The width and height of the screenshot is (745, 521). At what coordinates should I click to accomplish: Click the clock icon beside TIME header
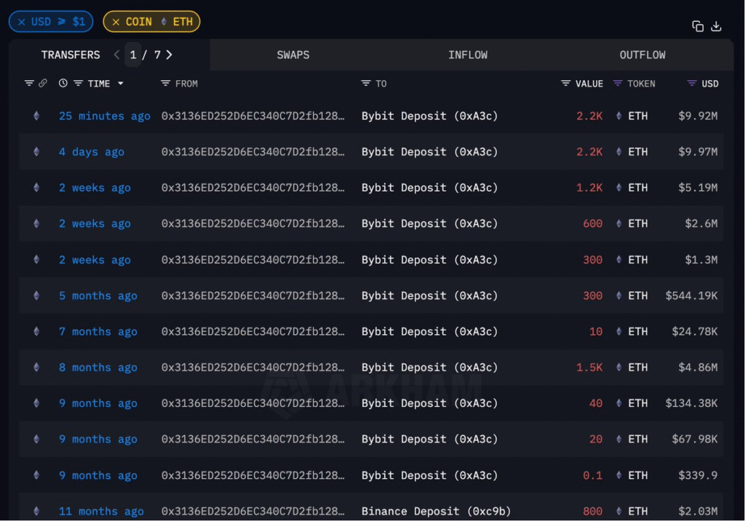point(63,84)
